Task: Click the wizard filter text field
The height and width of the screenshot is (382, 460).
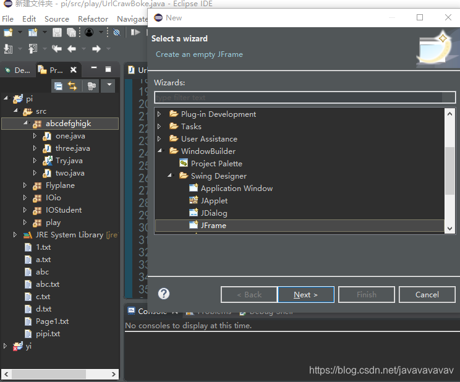Action: pyautogui.click(x=305, y=98)
